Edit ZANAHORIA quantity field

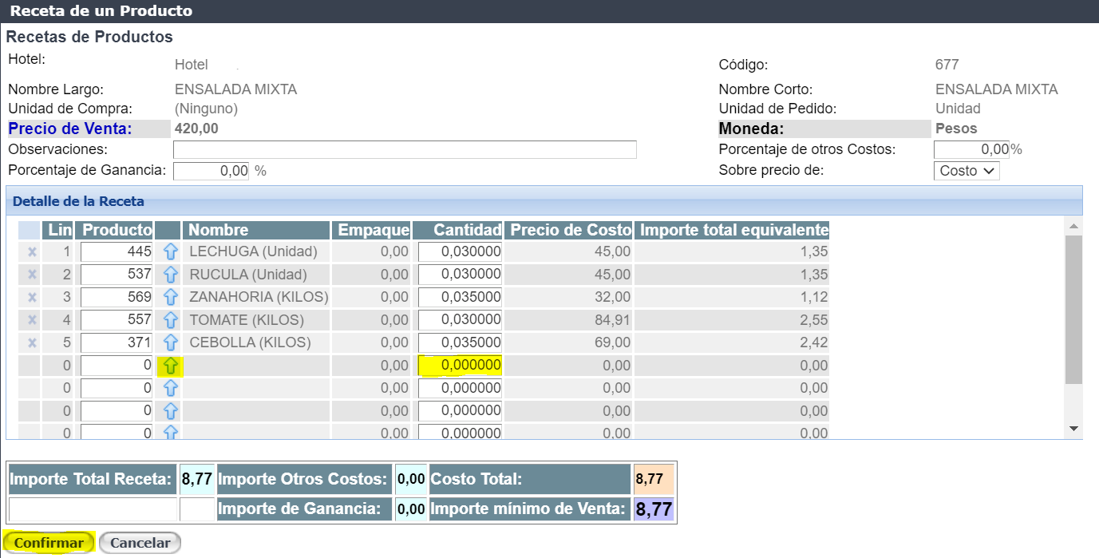[x=460, y=297]
